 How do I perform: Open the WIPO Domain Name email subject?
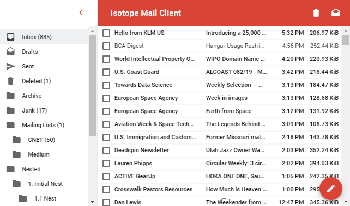[236, 59]
